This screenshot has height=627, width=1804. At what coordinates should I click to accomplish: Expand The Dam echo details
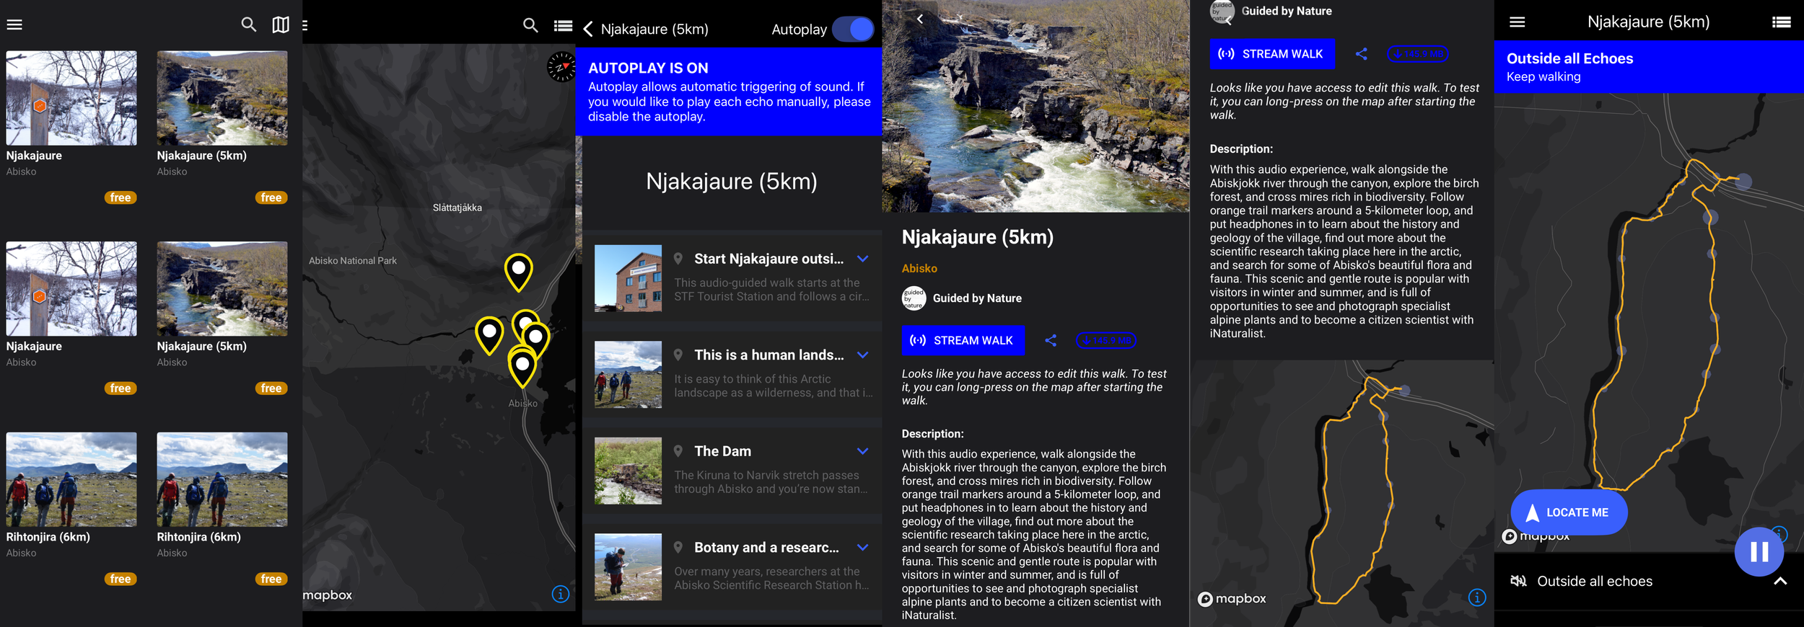point(862,451)
